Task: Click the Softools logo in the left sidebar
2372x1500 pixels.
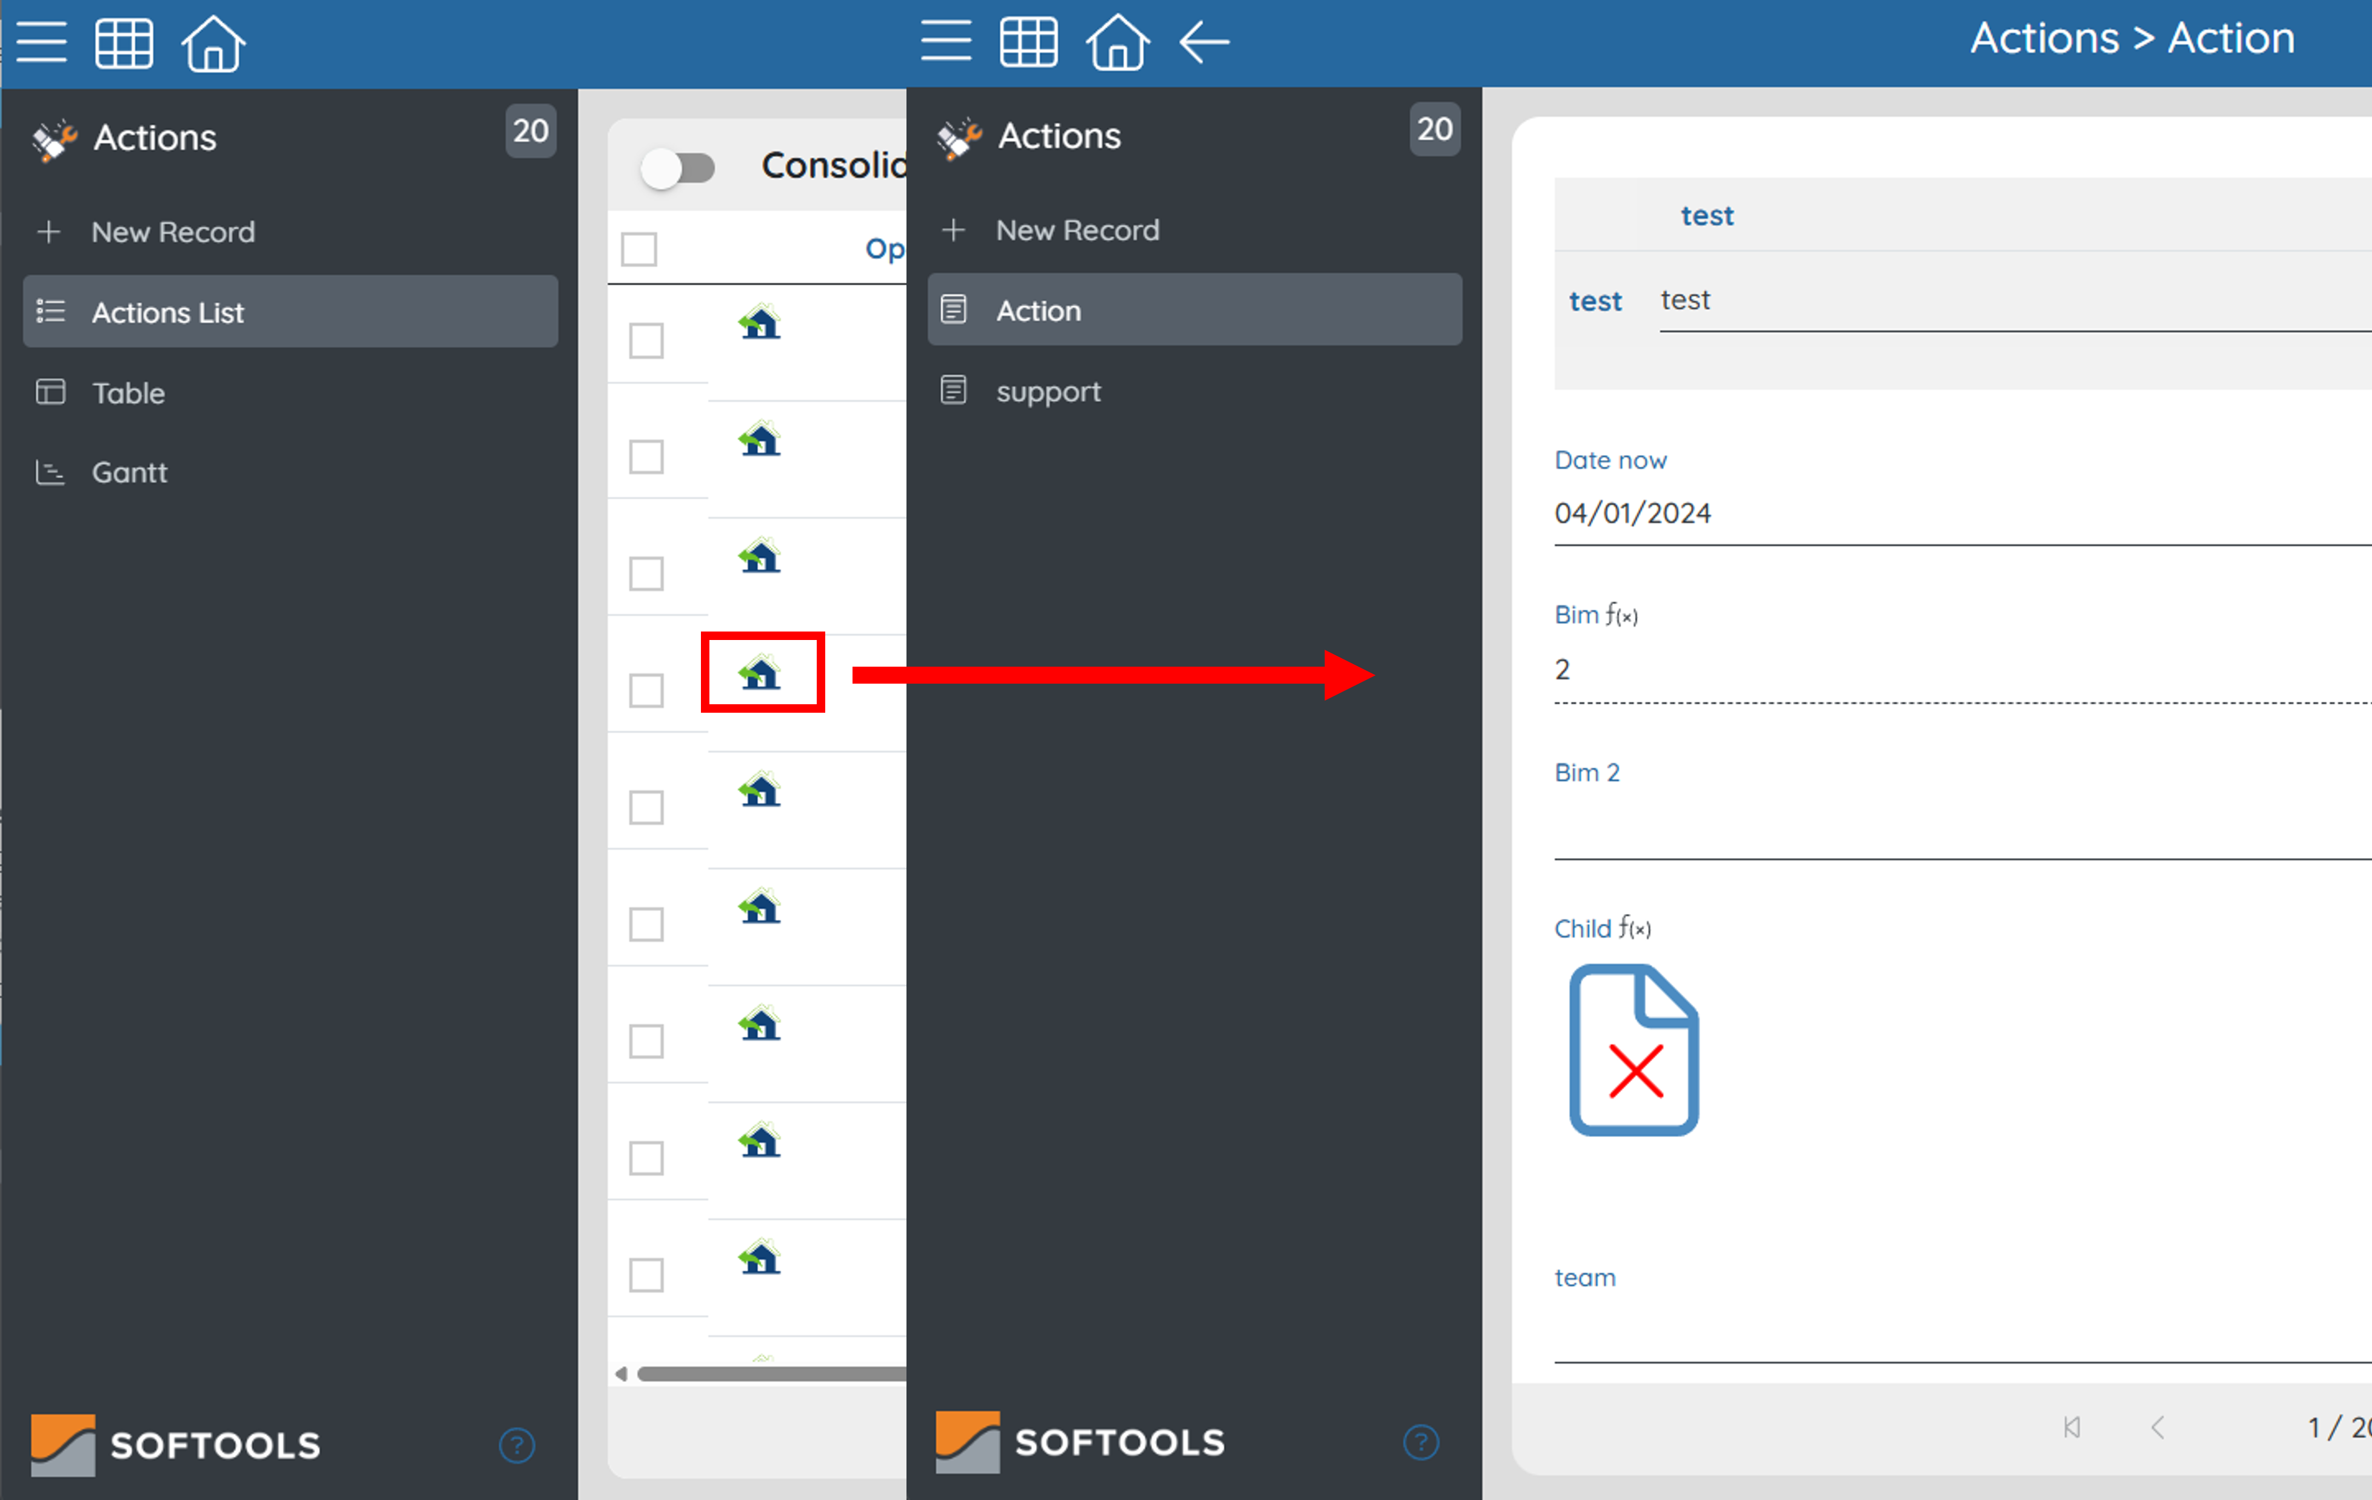Action: [175, 1445]
